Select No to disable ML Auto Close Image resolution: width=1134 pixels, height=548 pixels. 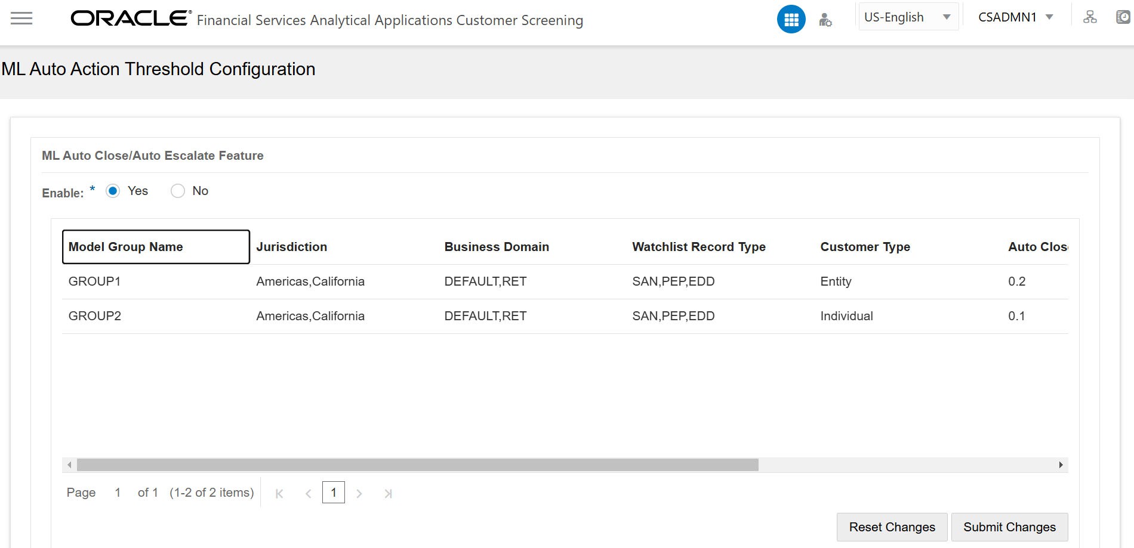[x=177, y=191]
